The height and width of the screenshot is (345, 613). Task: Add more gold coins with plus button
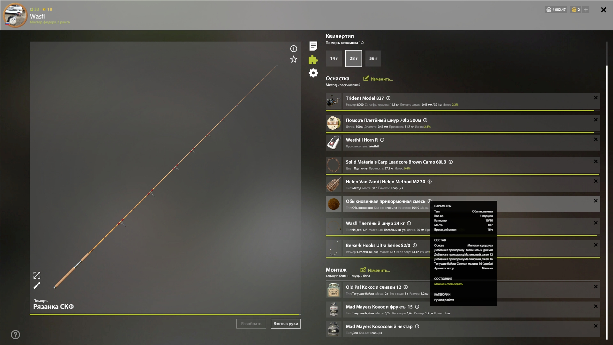tap(586, 10)
